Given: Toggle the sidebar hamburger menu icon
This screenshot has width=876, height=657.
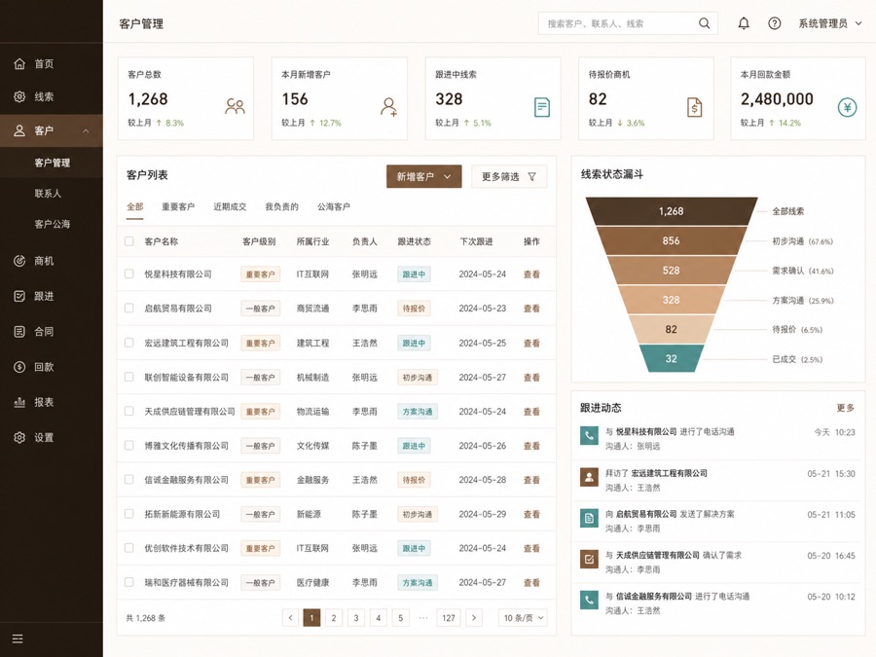Looking at the screenshot, I should (18, 639).
